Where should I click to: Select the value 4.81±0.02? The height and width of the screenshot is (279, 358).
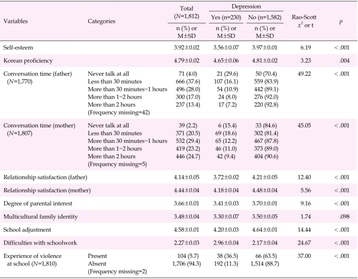[x=265, y=60]
